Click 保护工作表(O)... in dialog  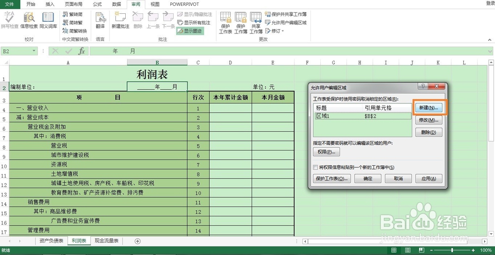tap(332, 178)
